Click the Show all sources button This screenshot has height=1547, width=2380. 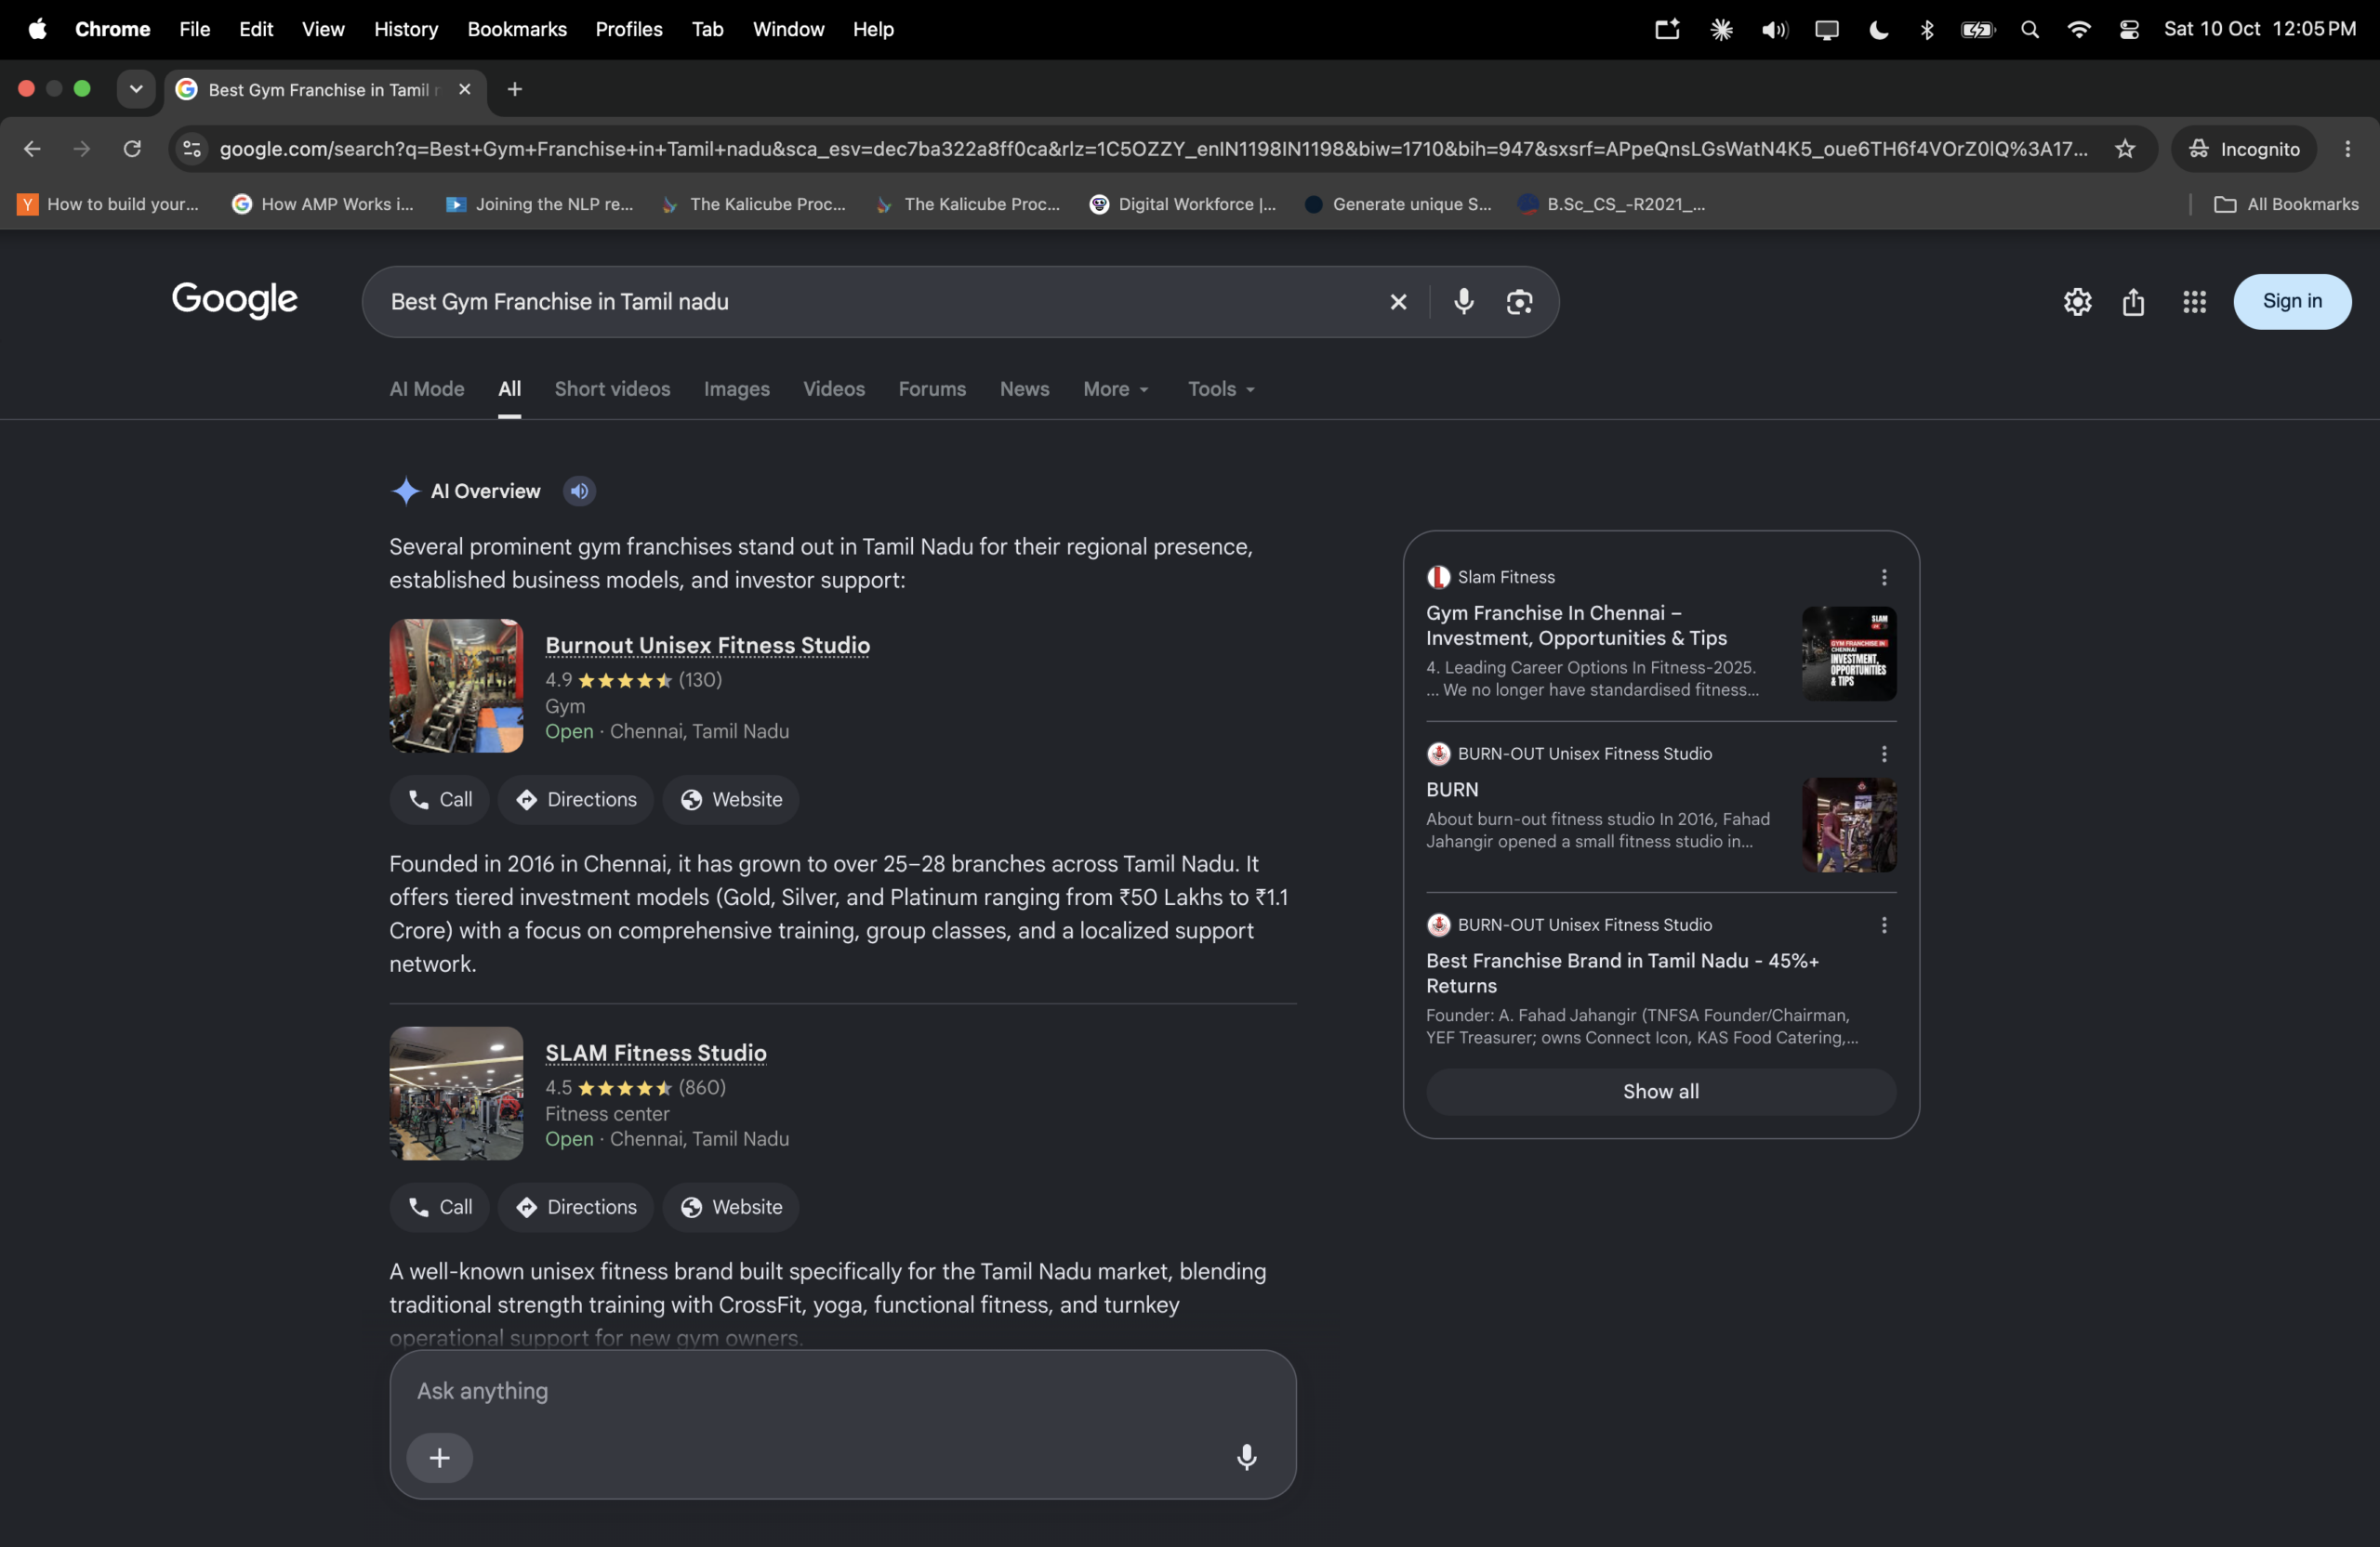click(x=1660, y=1092)
